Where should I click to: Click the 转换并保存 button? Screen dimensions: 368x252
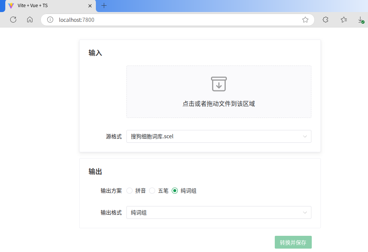tap(293, 242)
